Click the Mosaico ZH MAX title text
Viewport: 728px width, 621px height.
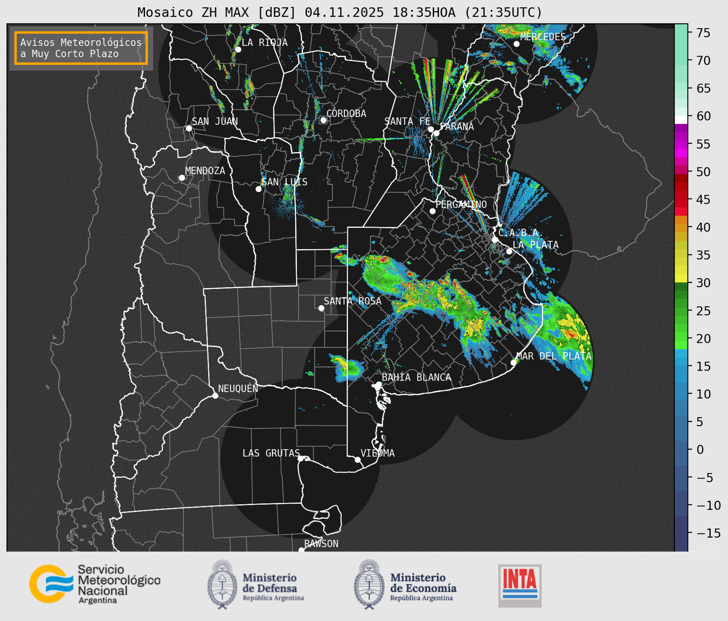tap(340, 13)
